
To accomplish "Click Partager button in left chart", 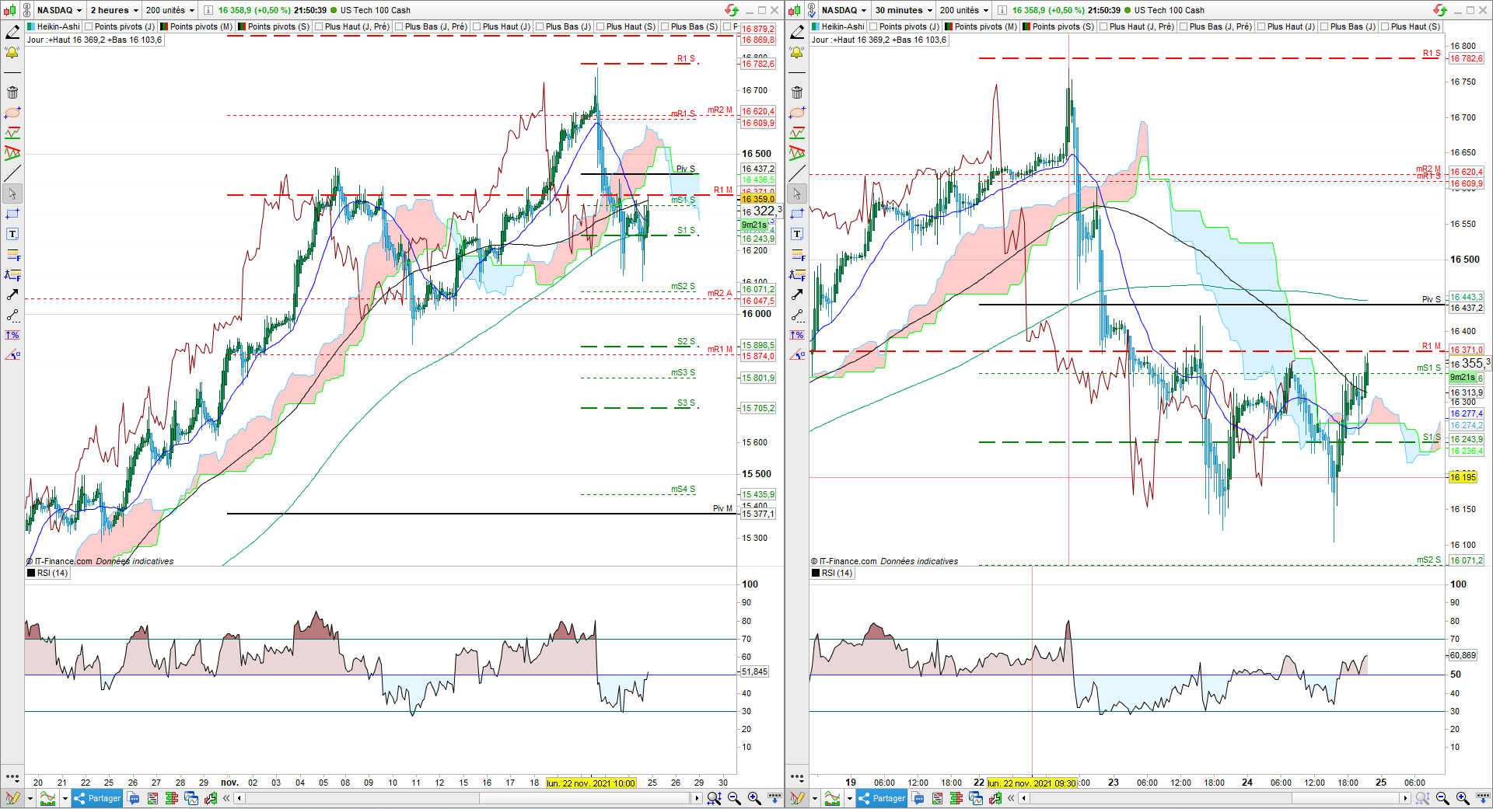I will coord(97,798).
